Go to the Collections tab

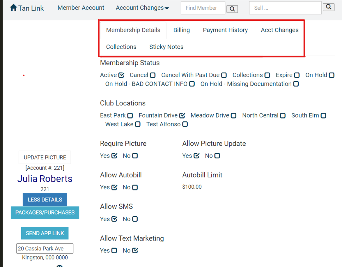121,47
